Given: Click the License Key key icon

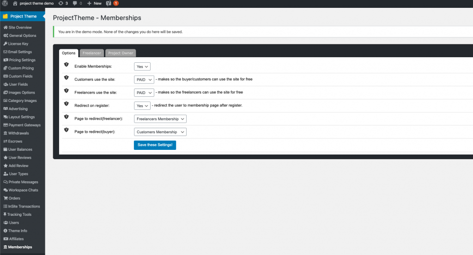Looking at the screenshot, I should click(5, 44).
